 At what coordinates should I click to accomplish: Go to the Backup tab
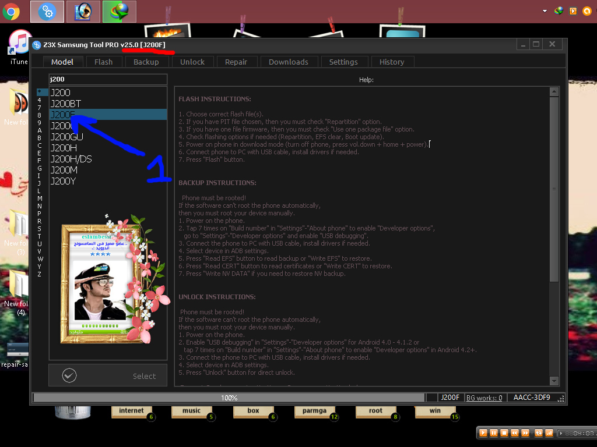coord(146,62)
